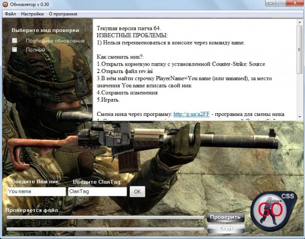Click the 'Проверяется файл:' label
The image size is (305, 239).
[32, 210]
